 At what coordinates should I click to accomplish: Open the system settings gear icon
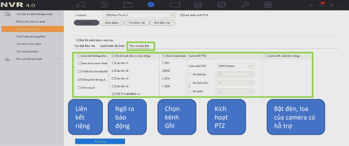click(x=221, y=5)
